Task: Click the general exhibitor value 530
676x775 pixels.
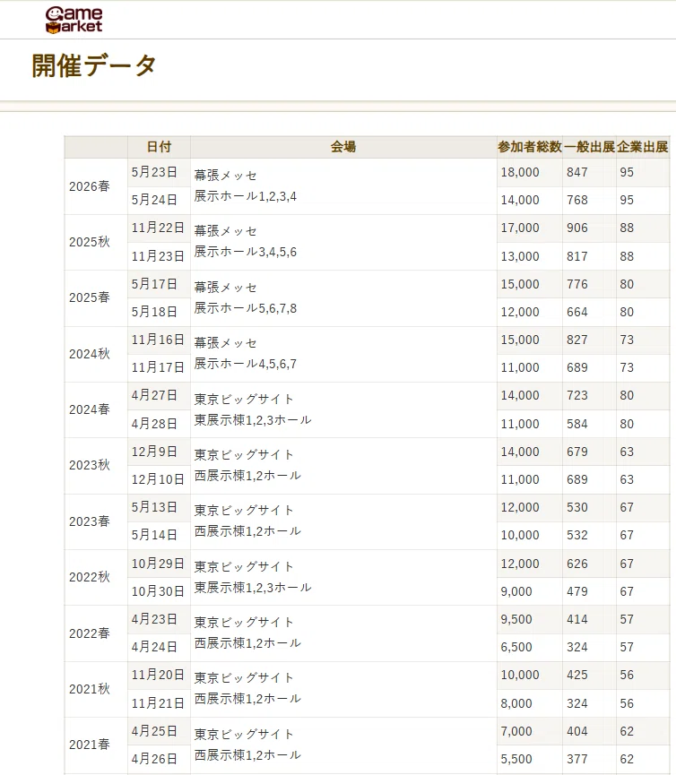Action: pyautogui.click(x=577, y=507)
